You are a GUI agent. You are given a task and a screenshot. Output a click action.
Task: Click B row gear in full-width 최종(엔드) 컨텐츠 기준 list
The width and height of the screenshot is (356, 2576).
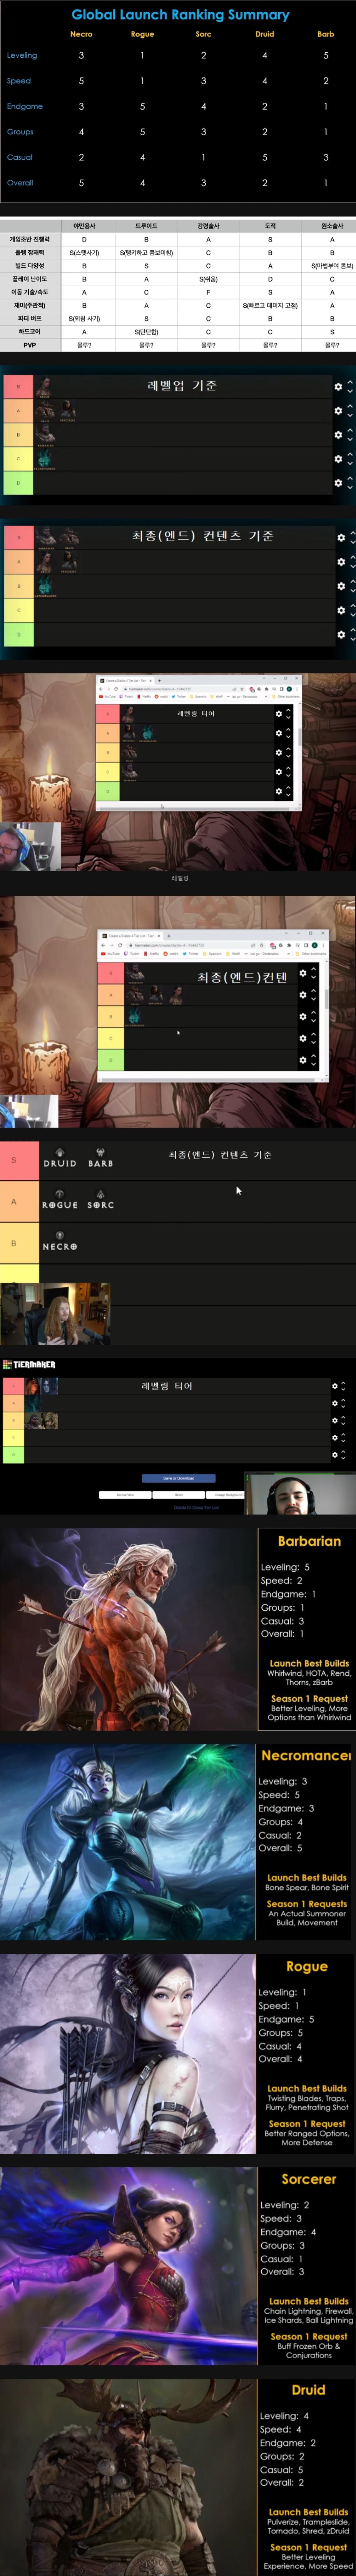[x=340, y=586]
